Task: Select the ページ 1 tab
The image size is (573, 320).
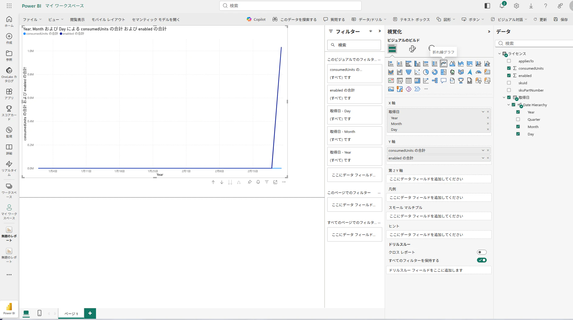Action: pos(71,314)
